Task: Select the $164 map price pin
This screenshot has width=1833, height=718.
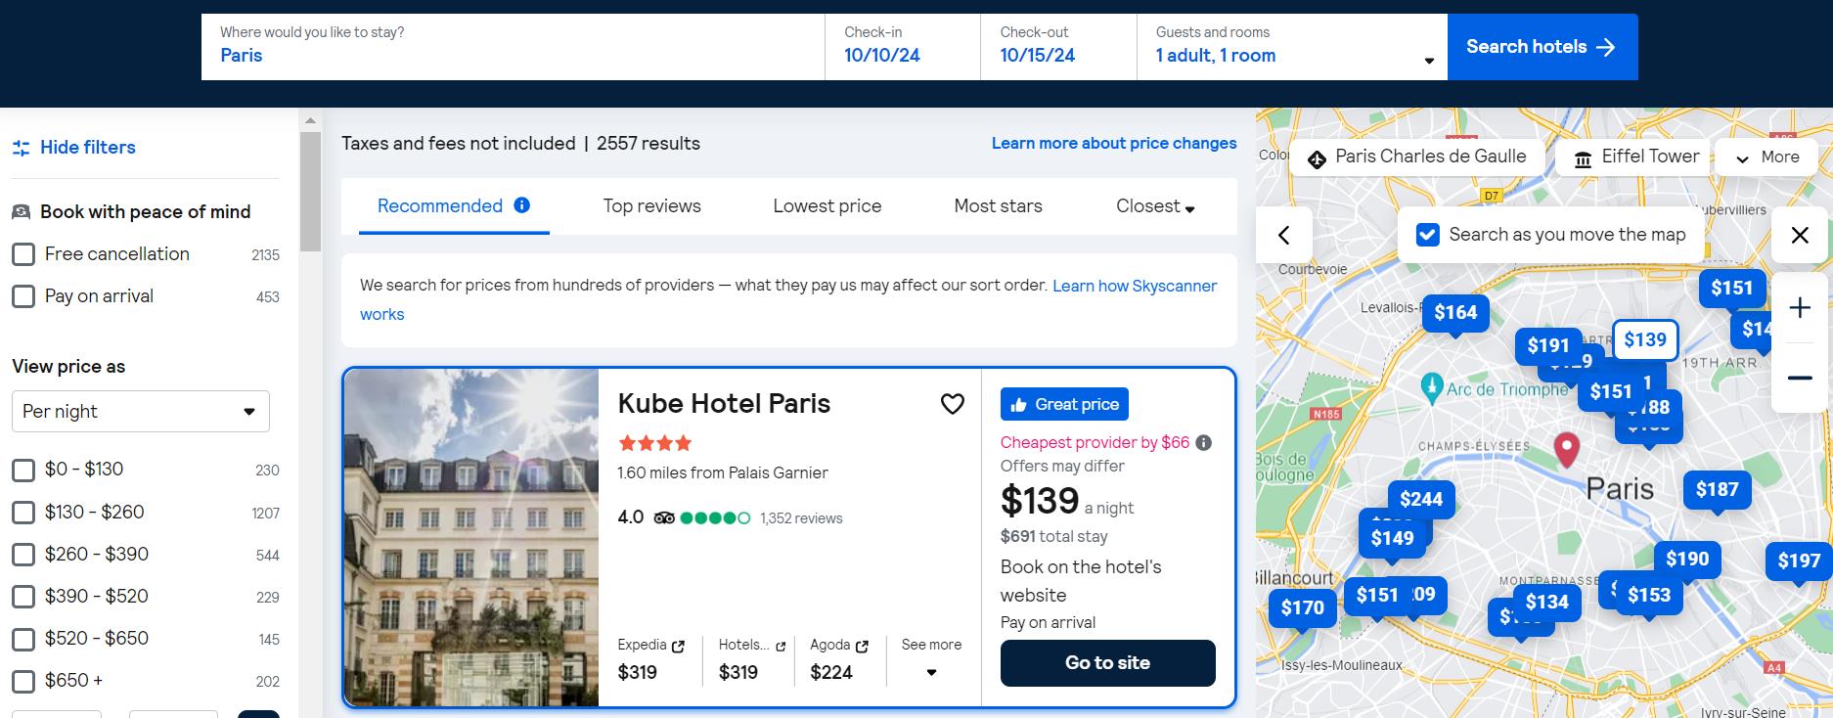Action: tap(1455, 313)
